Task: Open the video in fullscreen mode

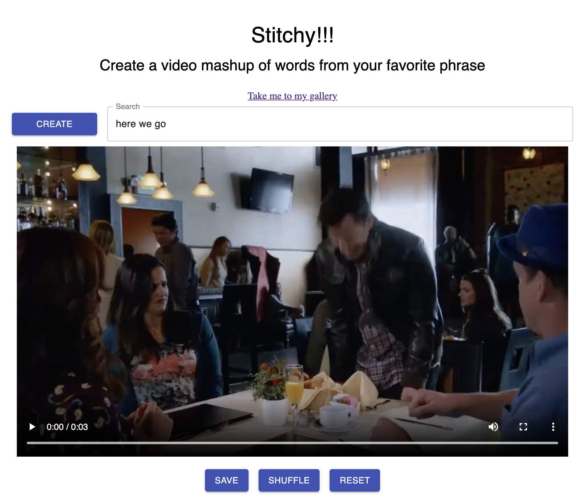Action: [523, 427]
